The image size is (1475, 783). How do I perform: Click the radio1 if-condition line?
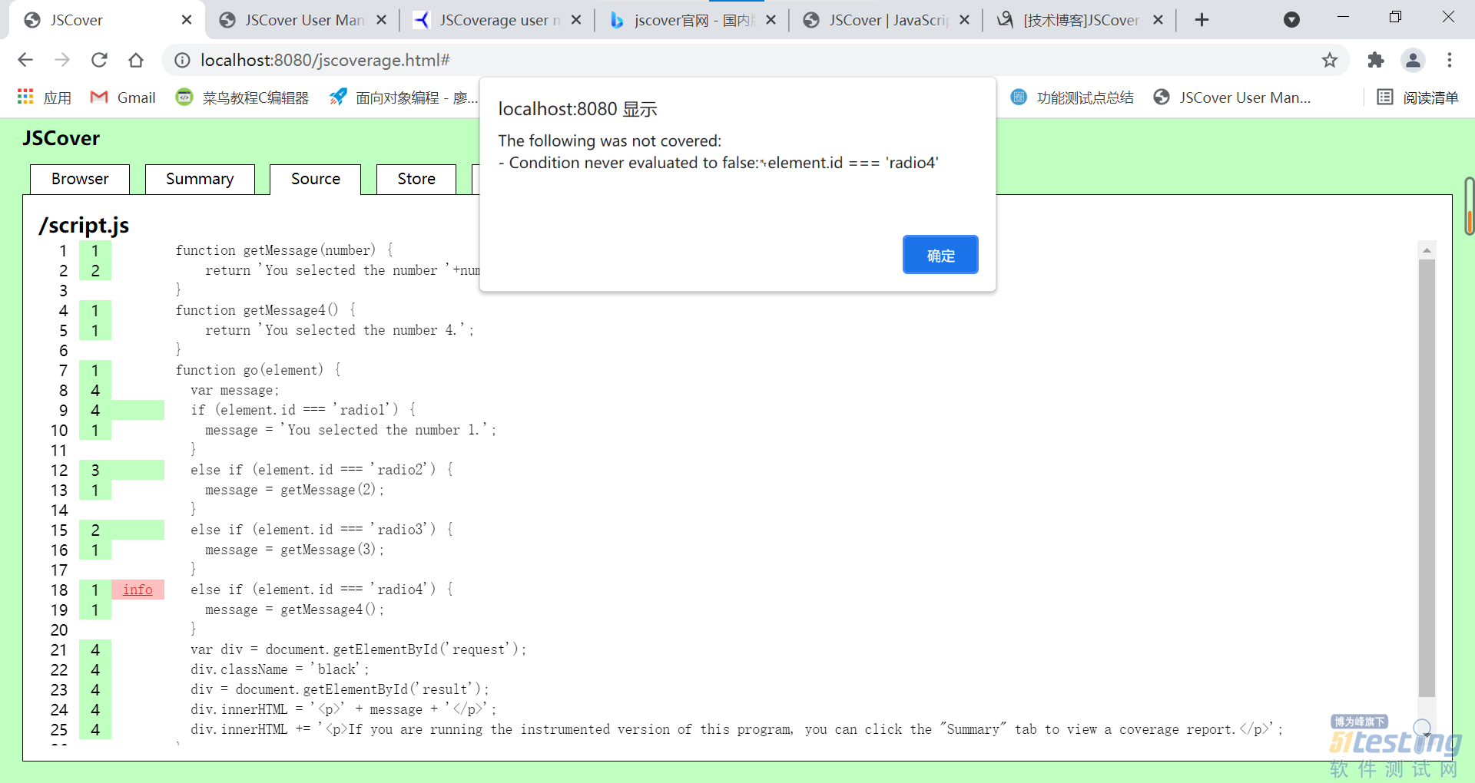pos(303,410)
